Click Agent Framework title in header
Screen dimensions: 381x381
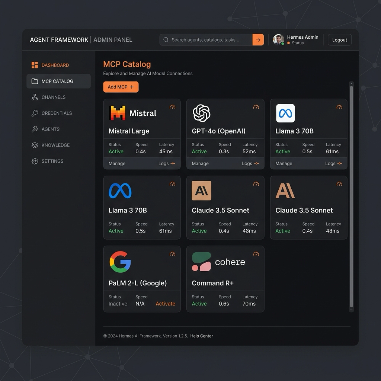(59, 40)
